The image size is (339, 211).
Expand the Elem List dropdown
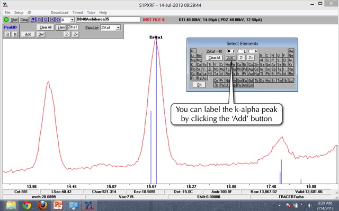(x=118, y=27)
